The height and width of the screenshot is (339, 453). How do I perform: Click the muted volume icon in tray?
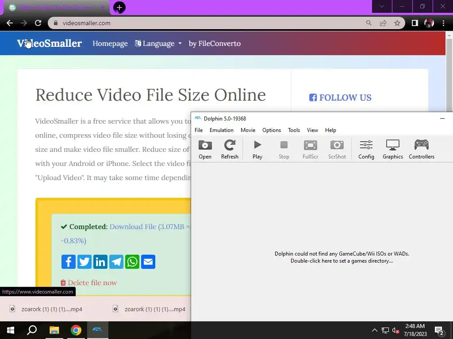click(x=395, y=330)
